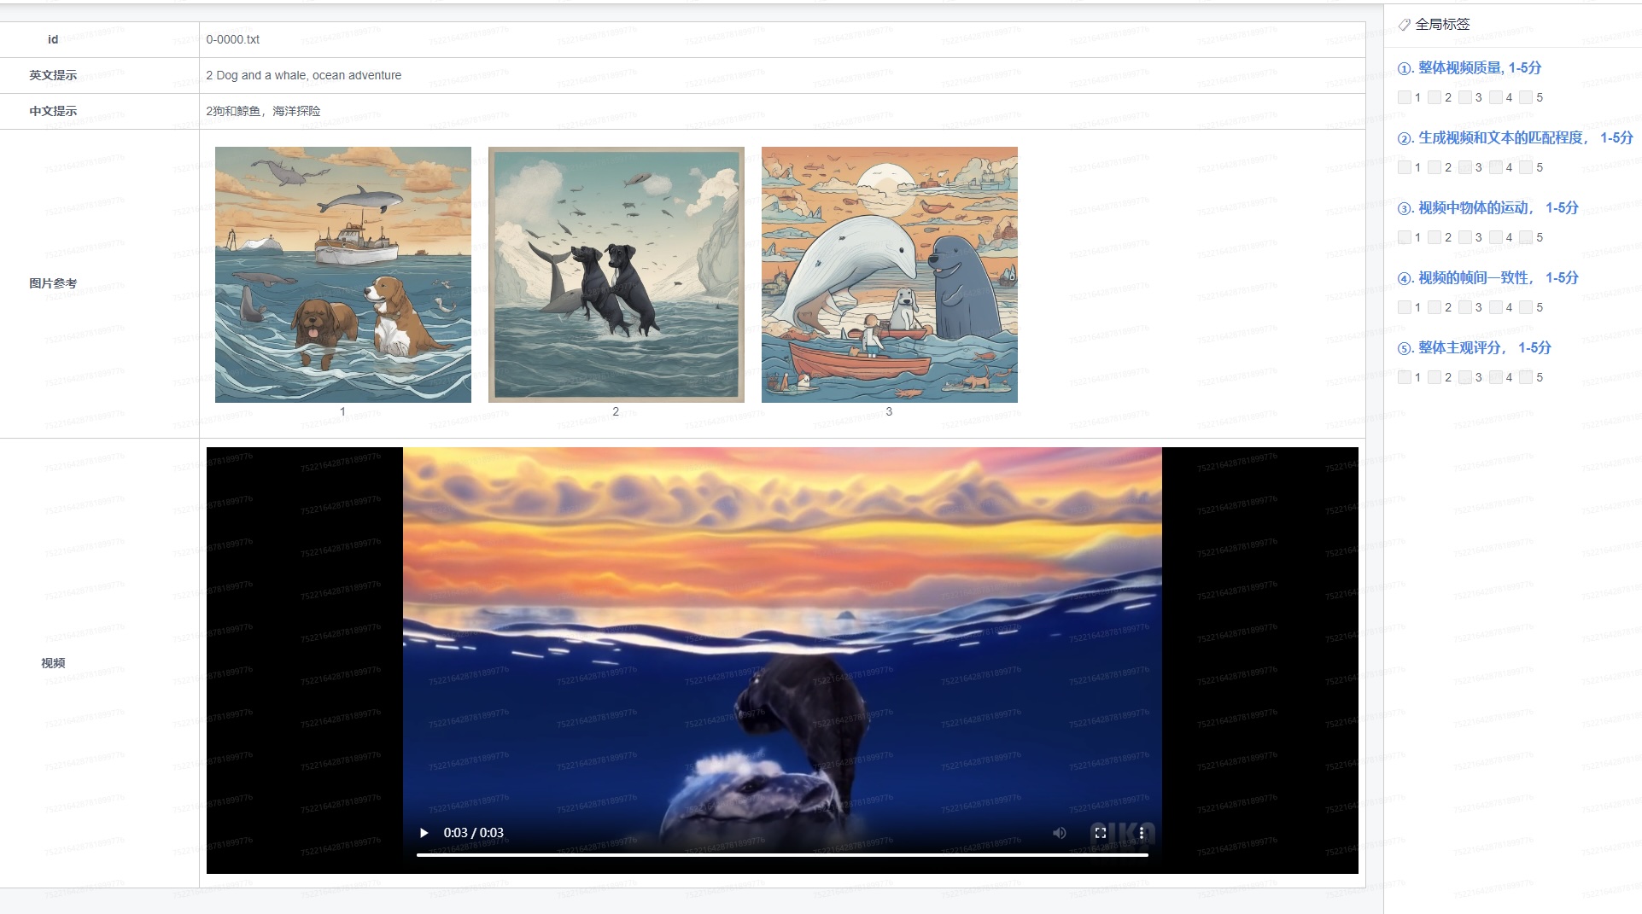The width and height of the screenshot is (1642, 914).
Task: Click the id row header
Action: (x=53, y=39)
